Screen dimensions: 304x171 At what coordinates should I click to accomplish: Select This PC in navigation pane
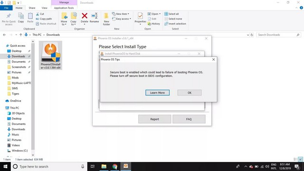coord(14,108)
